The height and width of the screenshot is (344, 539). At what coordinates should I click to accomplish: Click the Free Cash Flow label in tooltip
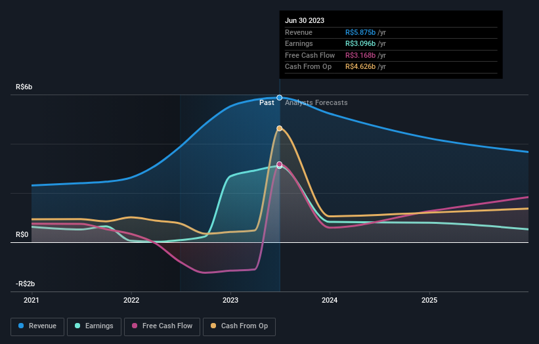(x=310, y=55)
